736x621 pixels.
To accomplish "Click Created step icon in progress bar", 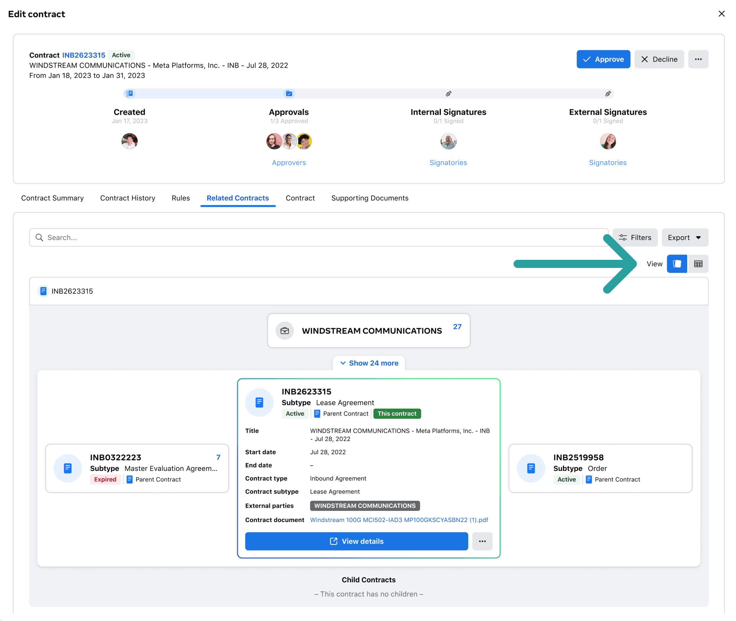I will click(130, 93).
